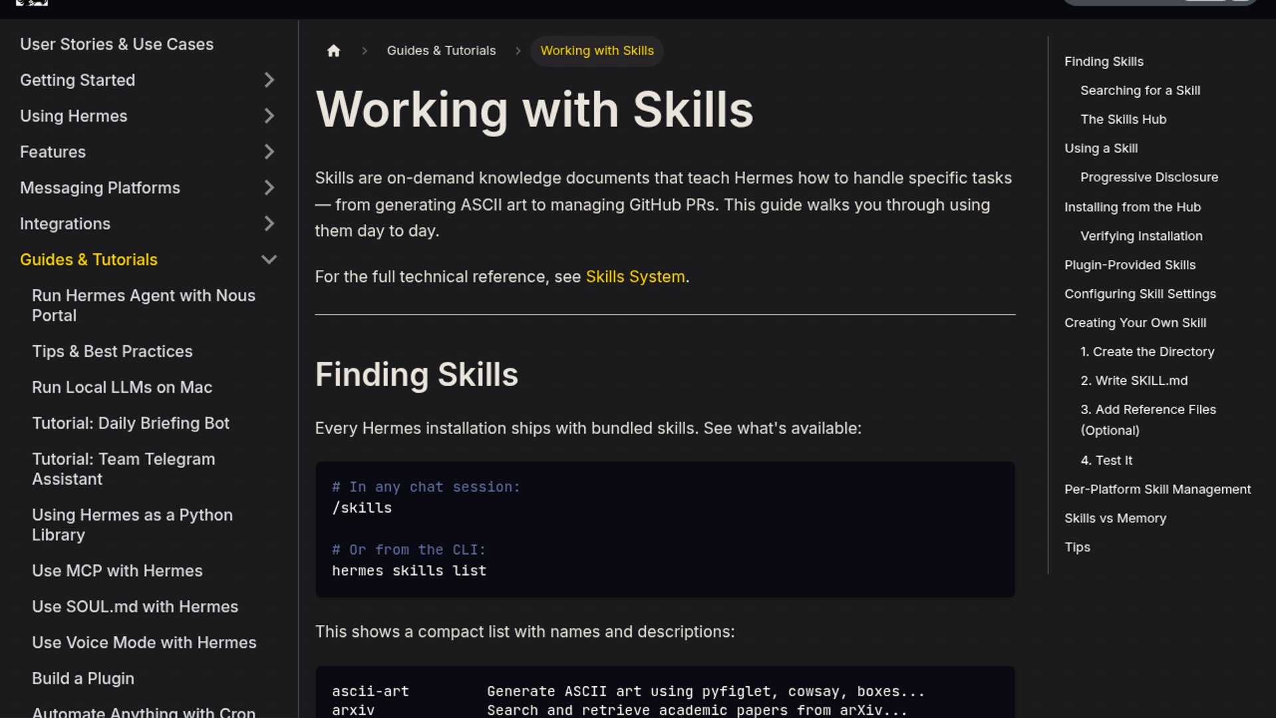Image resolution: width=1276 pixels, height=718 pixels.
Task: Open Run Hermes Agent with Nous Portal
Action: click(x=144, y=306)
